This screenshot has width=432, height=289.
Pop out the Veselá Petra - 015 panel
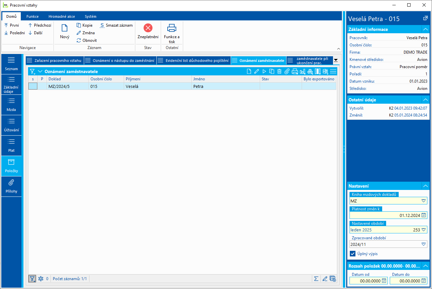click(x=425, y=18)
